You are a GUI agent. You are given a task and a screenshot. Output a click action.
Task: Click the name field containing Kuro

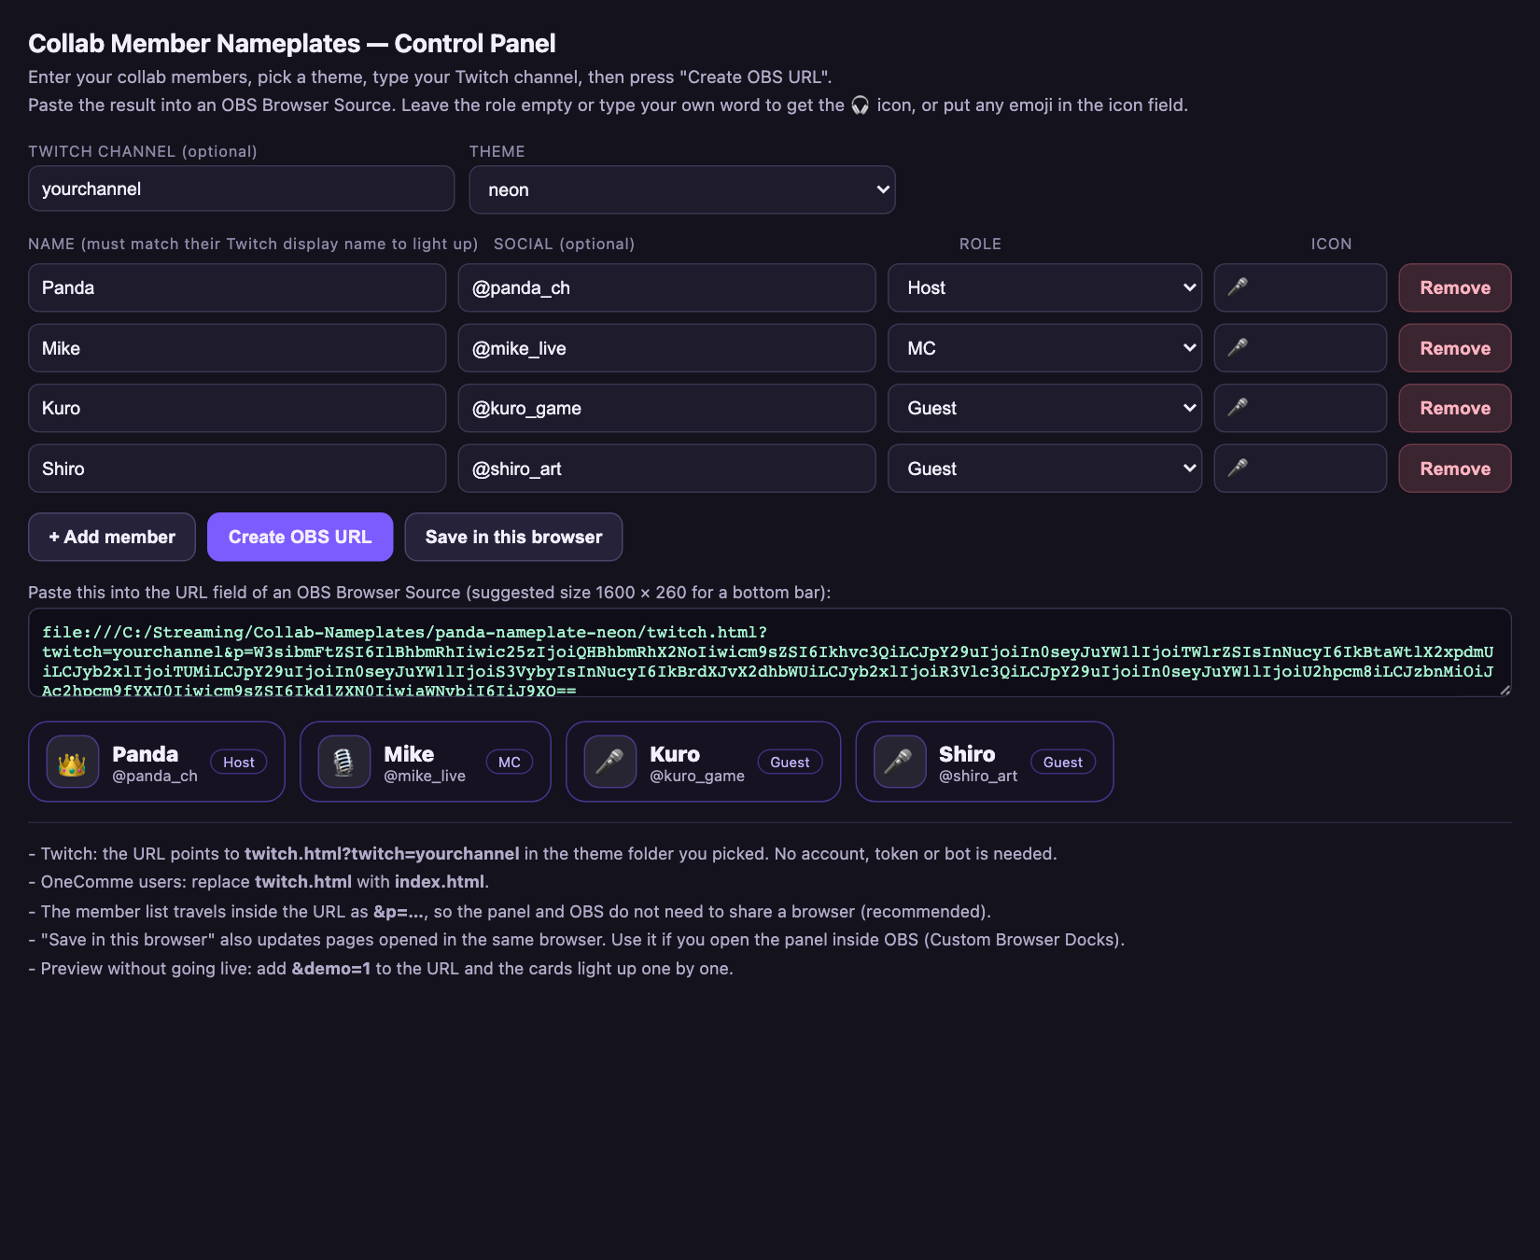pos(237,408)
